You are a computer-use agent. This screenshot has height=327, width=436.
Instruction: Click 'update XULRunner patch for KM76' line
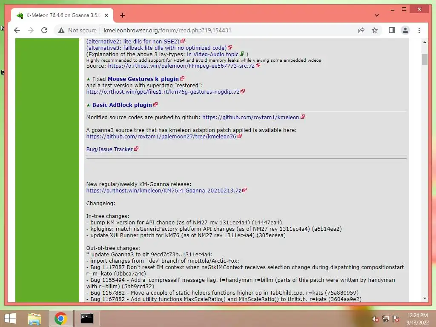(186, 235)
